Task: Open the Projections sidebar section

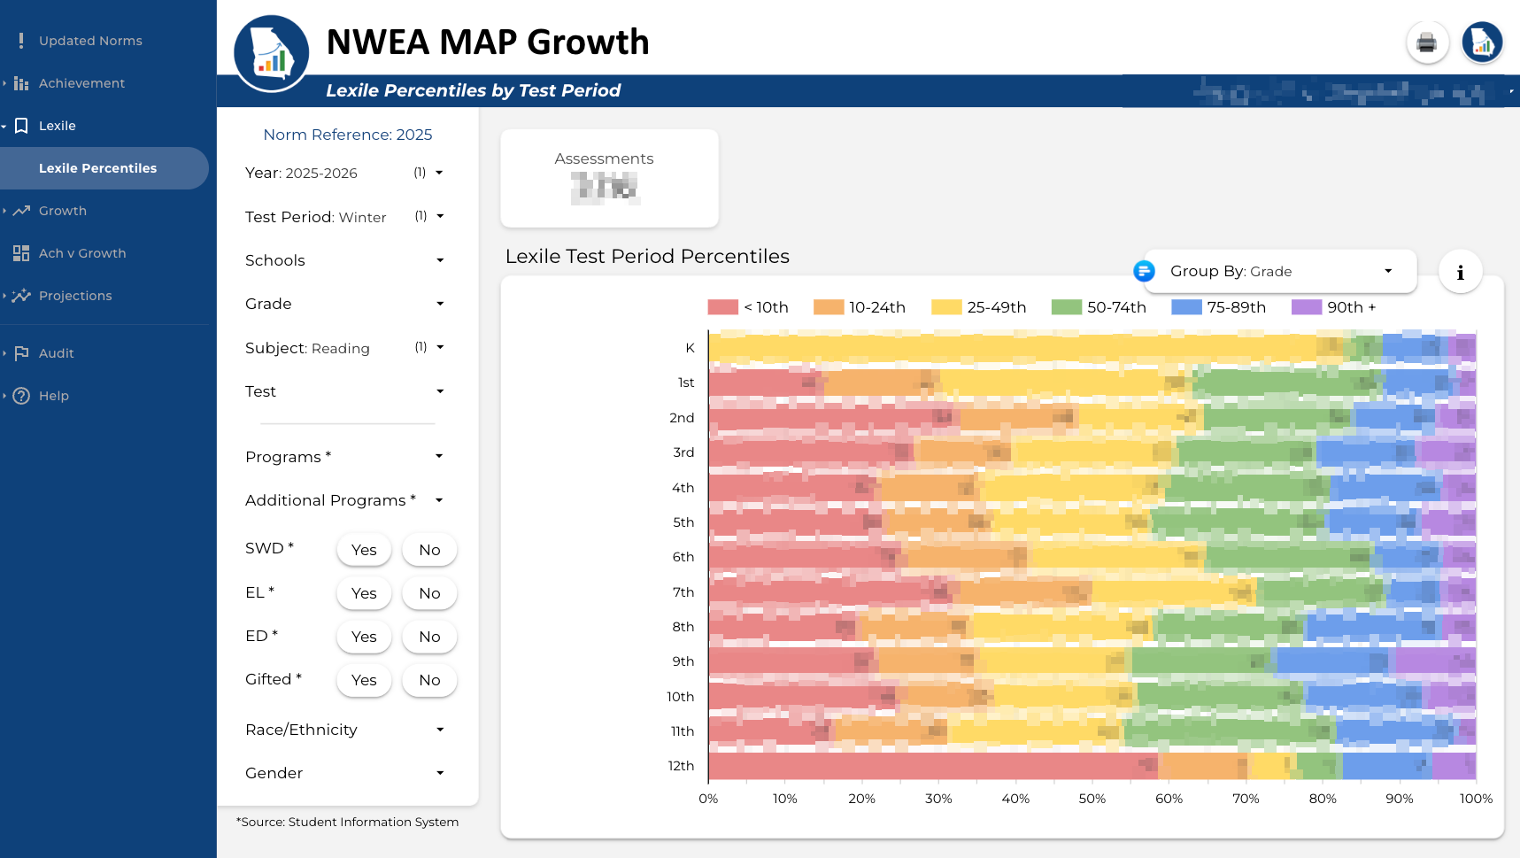Action: coord(74,295)
